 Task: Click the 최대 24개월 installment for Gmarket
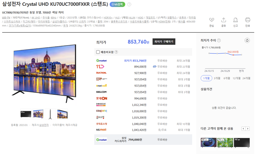pyautogui.click(x=183, y=61)
